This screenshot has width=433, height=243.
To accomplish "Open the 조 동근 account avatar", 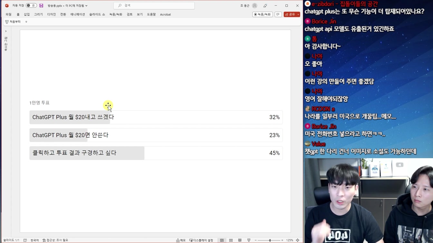I will 255,5.
